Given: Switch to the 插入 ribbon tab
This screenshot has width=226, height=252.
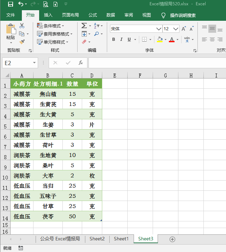Looking at the screenshot, I should click(48, 15).
